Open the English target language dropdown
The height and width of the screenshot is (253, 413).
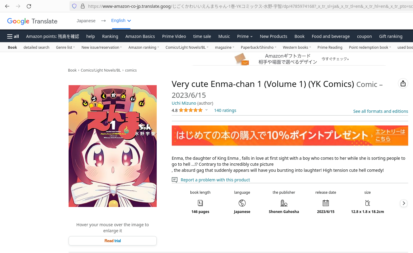coord(121,20)
